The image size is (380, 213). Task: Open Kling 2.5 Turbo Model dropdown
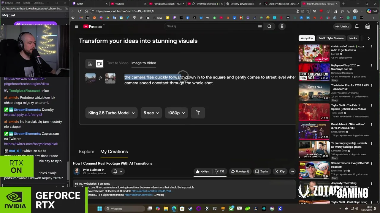pos(111,113)
